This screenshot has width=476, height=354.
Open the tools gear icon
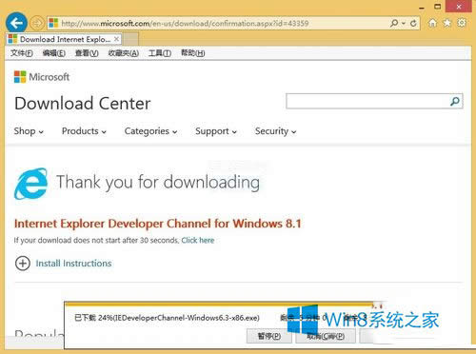[x=462, y=23]
